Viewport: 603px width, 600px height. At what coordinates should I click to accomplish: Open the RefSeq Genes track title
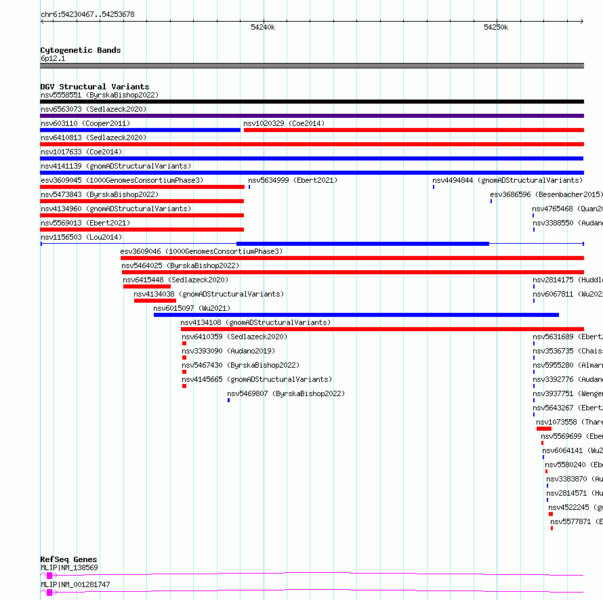tap(68, 559)
